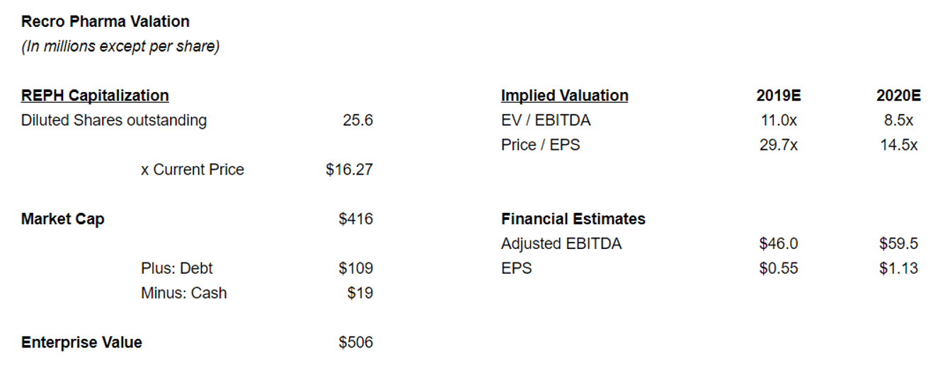Screen dimensions: 945x365
Task: Select the Market Cap label
Action: click(x=62, y=219)
